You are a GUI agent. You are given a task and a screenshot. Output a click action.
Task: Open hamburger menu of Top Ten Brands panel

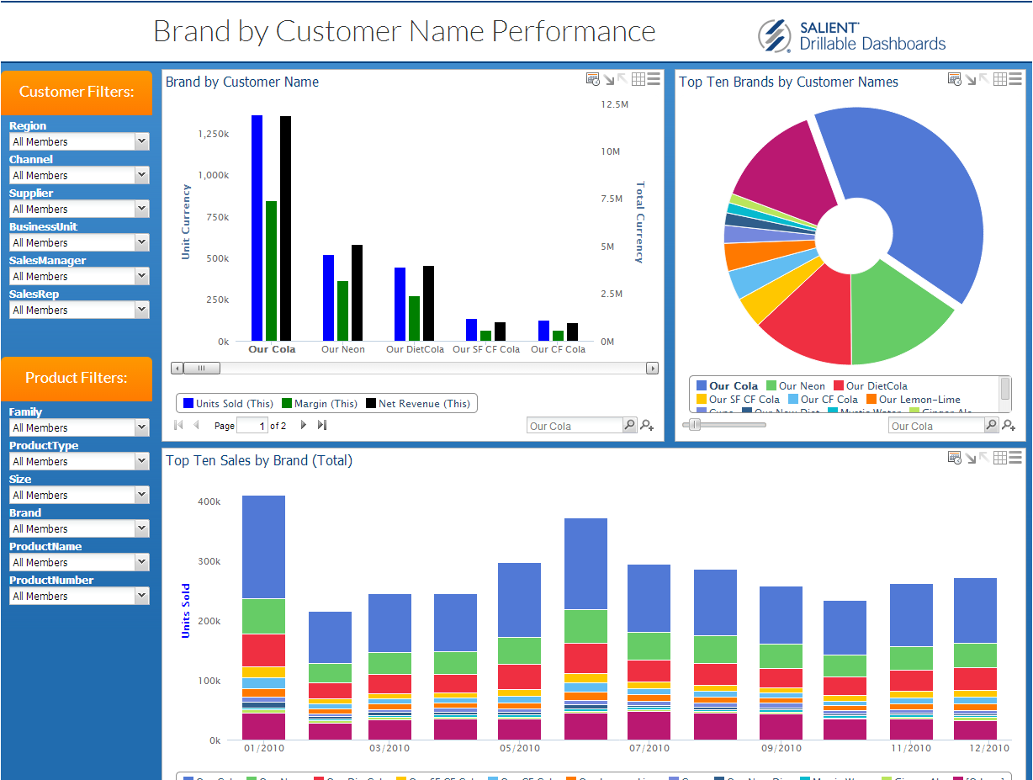(1016, 79)
